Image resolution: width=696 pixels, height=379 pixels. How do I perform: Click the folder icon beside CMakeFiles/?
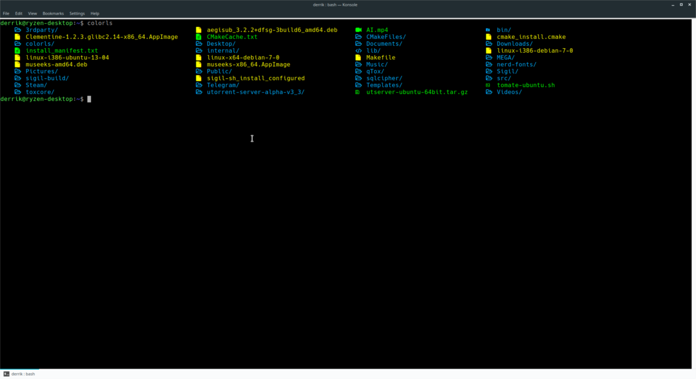pyautogui.click(x=358, y=37)
